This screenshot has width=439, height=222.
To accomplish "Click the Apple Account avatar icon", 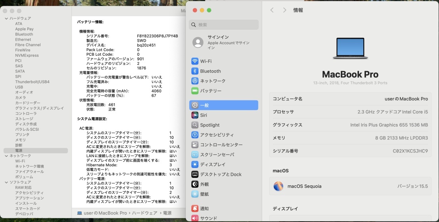I will point(198,42).
